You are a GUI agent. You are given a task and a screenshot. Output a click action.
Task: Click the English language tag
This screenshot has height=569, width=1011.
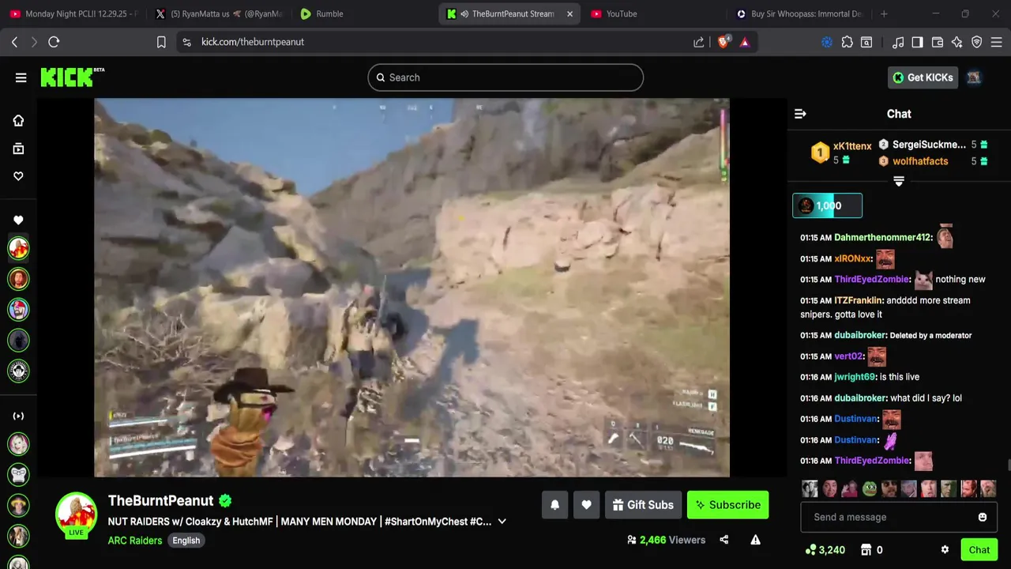pos(186,541)
